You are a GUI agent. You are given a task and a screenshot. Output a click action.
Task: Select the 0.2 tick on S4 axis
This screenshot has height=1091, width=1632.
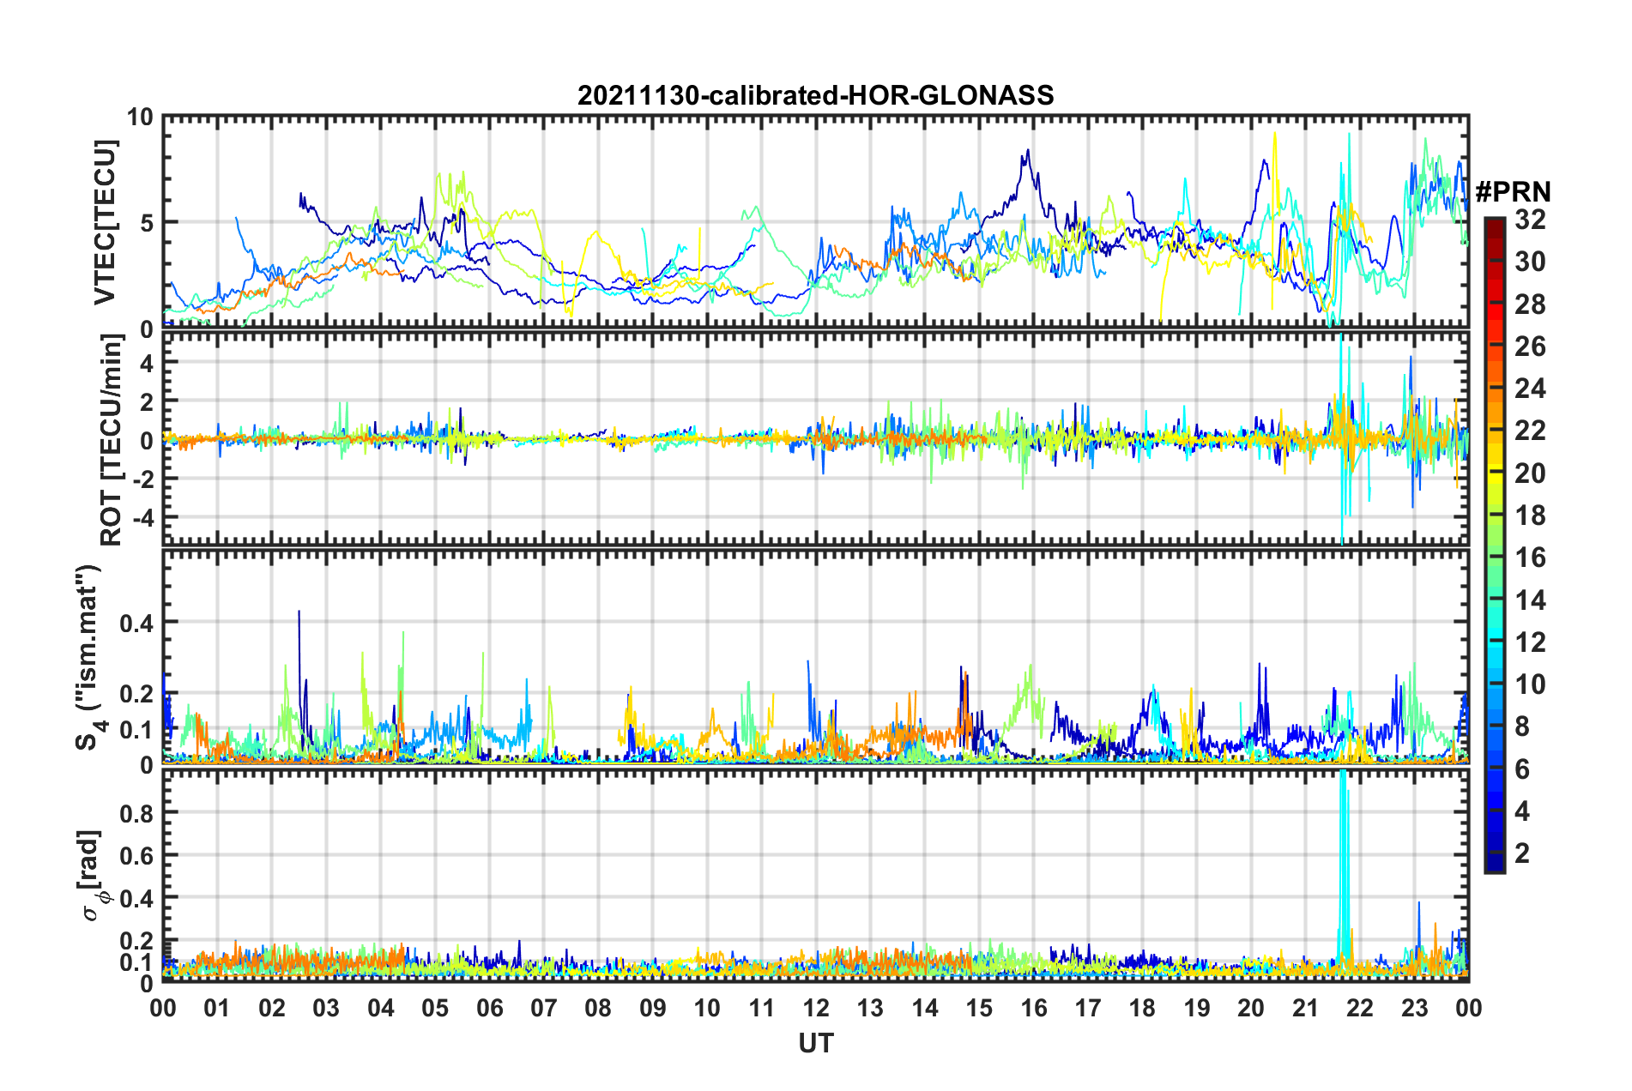point(136,694)
